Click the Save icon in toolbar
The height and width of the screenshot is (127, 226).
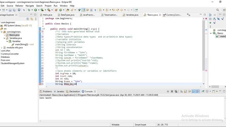tap(10, 10)
